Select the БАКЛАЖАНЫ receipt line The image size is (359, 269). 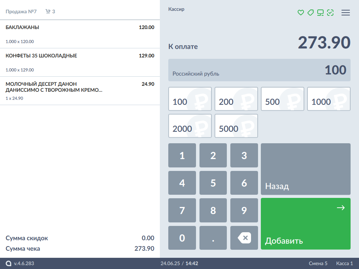coord(80,34)
